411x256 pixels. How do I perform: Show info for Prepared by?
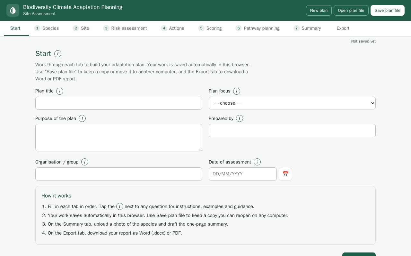pos(240,118)
